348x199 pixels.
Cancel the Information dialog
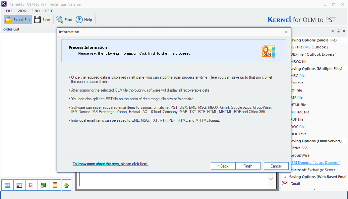tap(276, 166)
